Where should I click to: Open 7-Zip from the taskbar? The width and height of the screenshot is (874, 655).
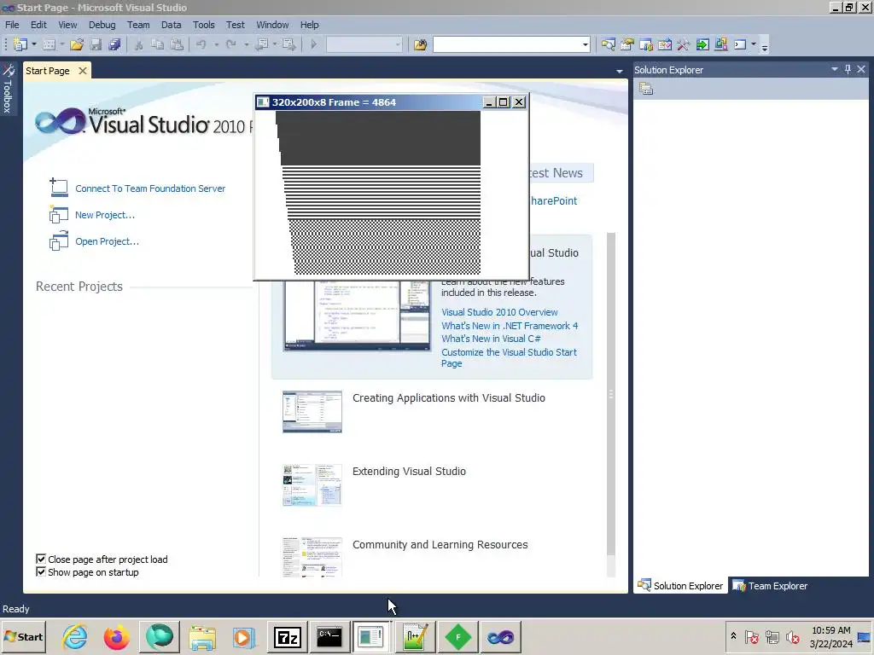[288, 636]
